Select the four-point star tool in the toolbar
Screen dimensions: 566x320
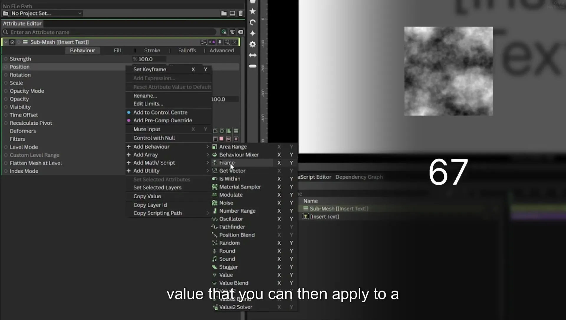pos(253,33)
